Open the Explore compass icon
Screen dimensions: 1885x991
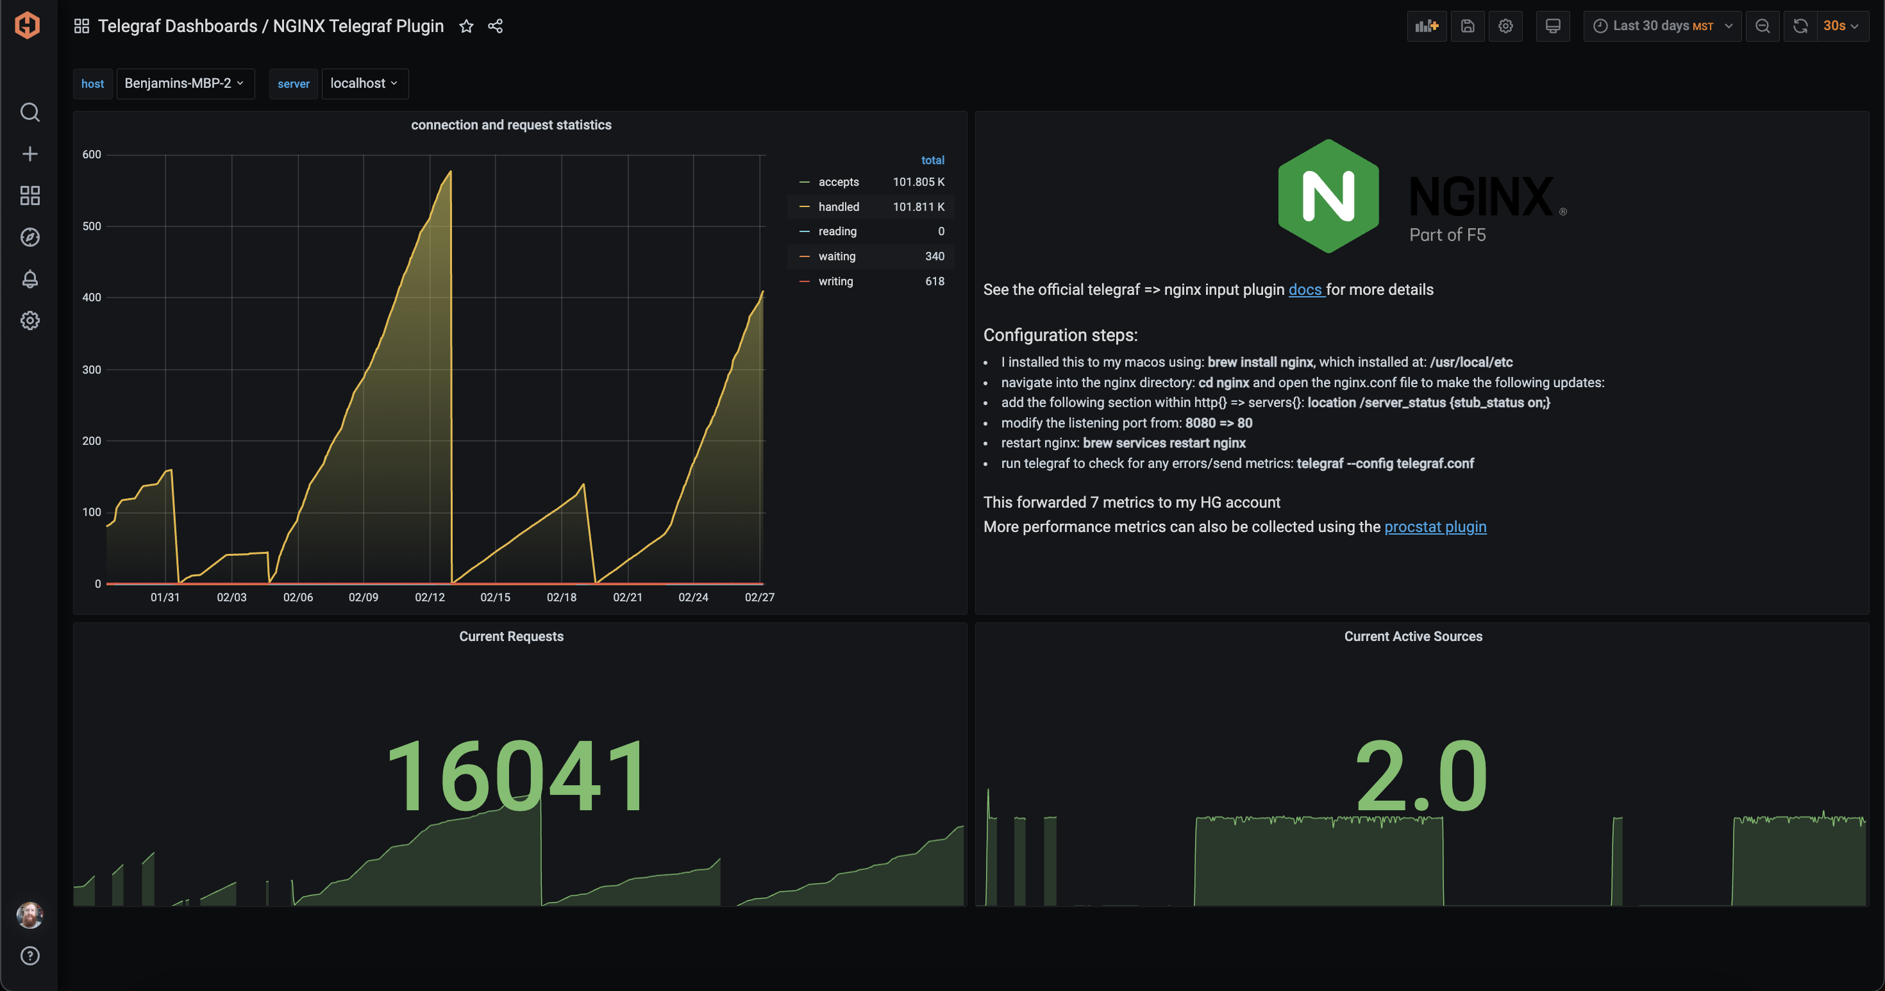[30, 237]
